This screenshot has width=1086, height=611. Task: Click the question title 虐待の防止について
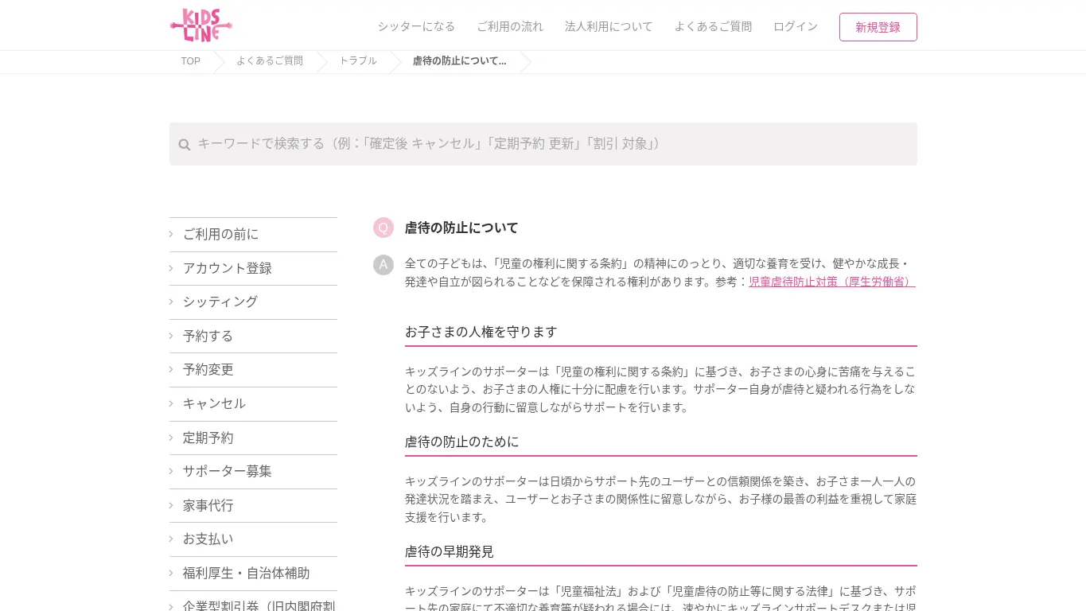click(x=461, y=228)
